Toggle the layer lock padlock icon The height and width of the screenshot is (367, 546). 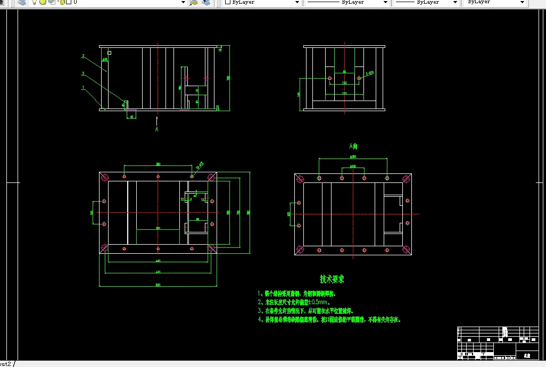[x=62, y=2]
